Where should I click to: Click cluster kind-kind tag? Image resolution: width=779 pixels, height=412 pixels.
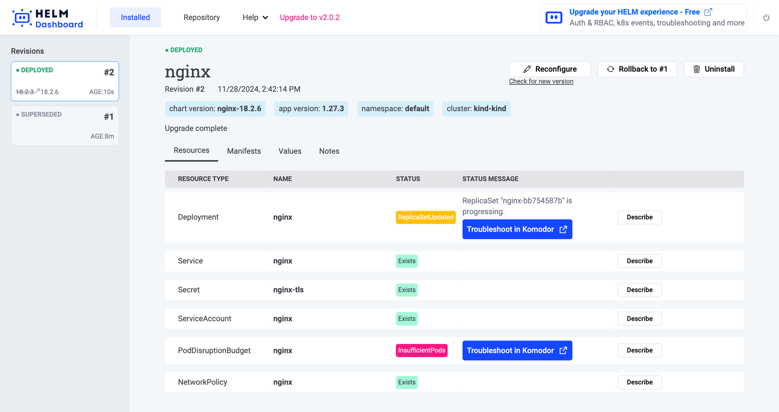pos(476,109)
